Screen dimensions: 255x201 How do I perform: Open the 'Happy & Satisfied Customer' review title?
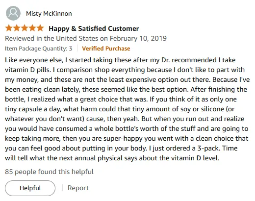pos(94,28)
